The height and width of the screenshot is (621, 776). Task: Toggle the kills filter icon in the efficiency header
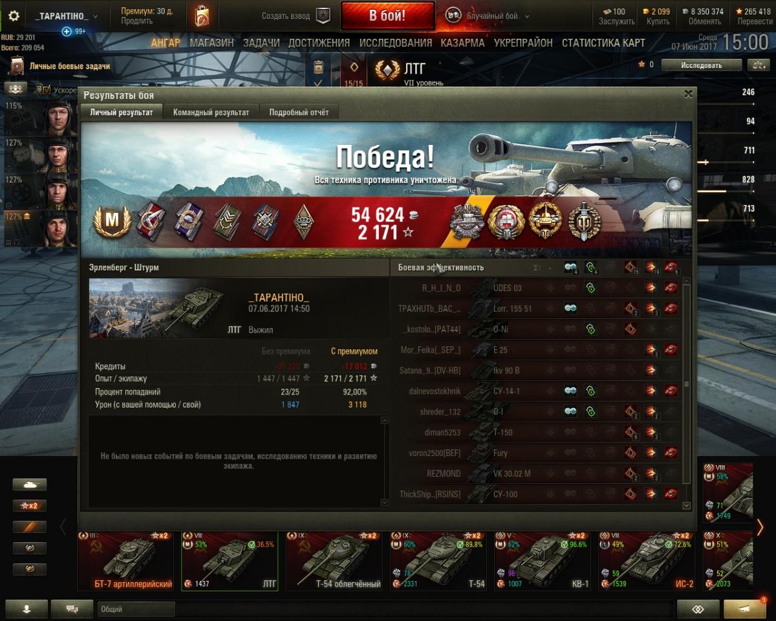click(x=671, y=268)
